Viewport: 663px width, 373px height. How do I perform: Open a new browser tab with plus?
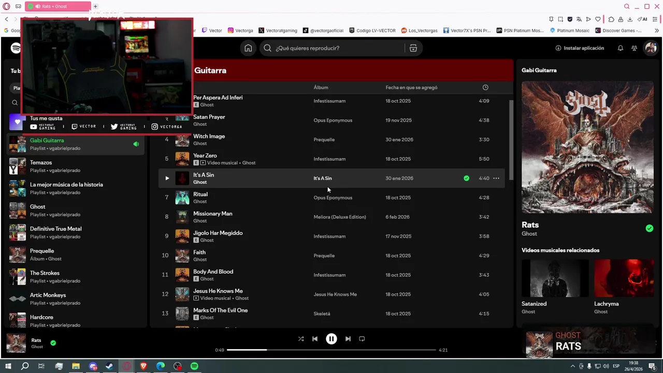click(95, 6)
